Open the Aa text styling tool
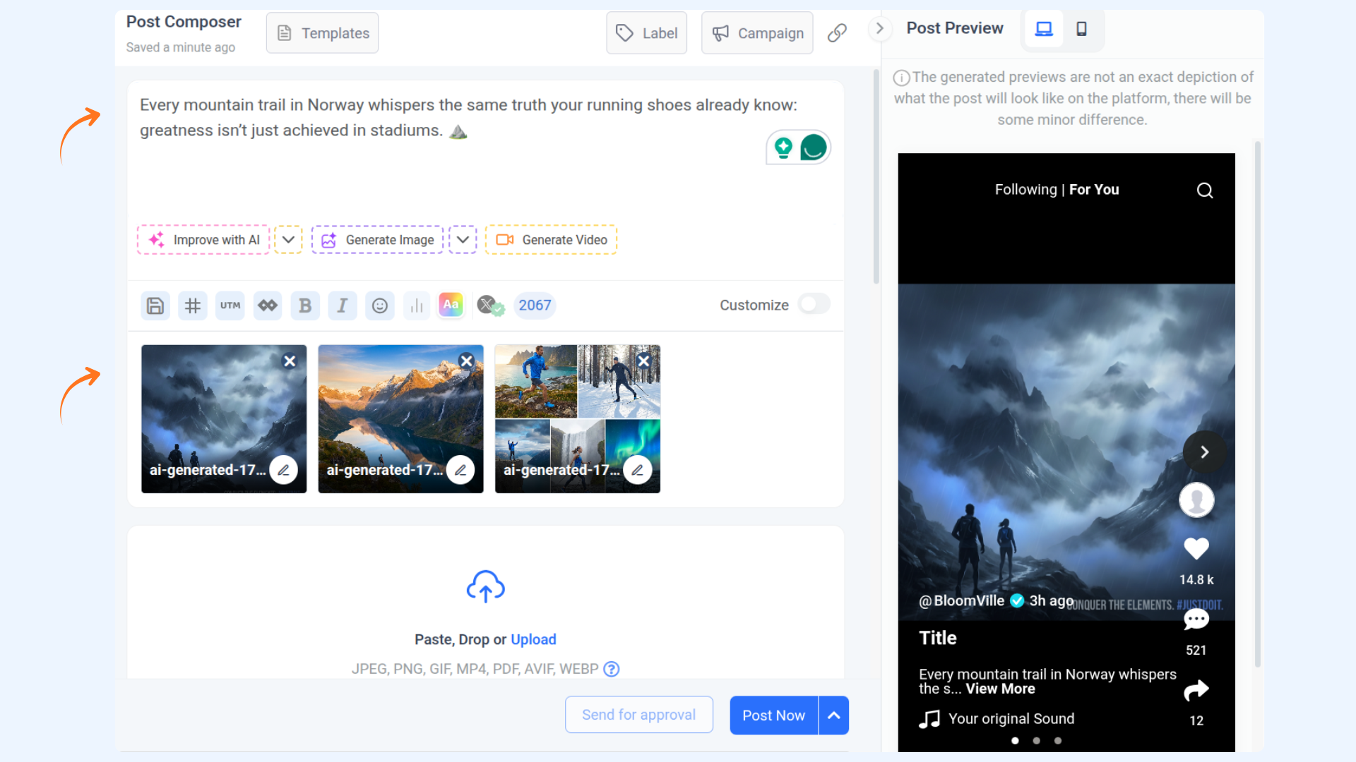Image resolution: width=1356 pixels, height=762 pixels. click(x=451, y=305)
